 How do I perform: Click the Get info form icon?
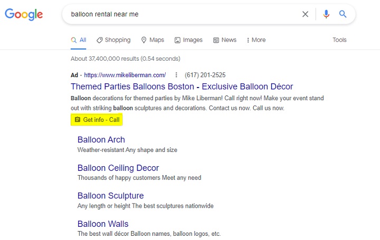click(78, 120)
